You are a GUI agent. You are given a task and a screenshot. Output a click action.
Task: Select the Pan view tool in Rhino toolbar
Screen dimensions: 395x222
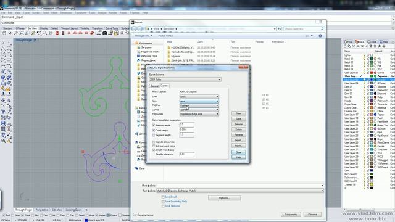click(4, 33)
